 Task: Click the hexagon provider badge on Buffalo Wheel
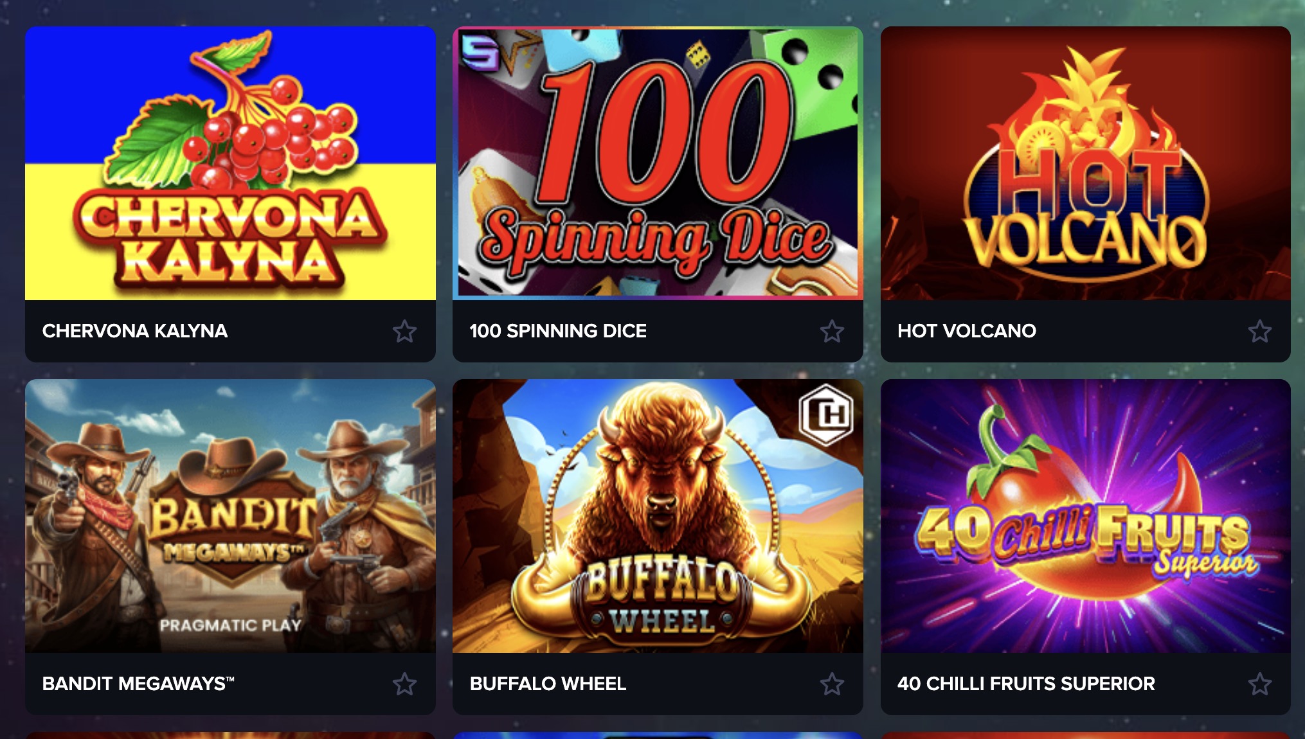[x=826, y=414]
